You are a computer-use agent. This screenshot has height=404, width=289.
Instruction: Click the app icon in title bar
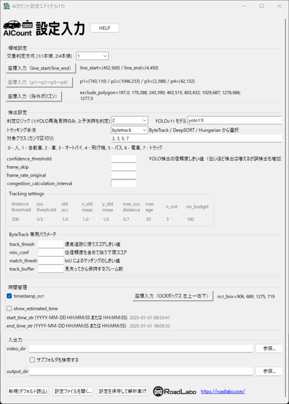[7, 6]
